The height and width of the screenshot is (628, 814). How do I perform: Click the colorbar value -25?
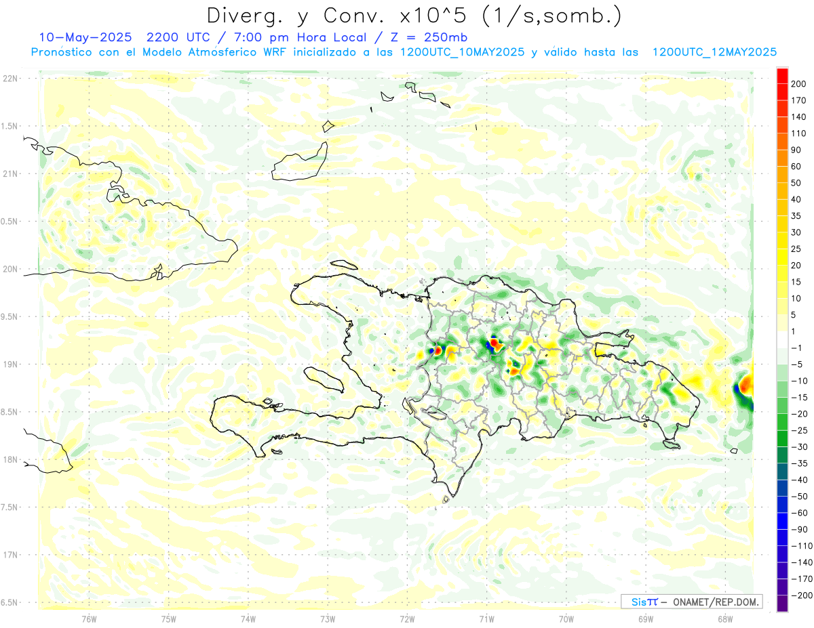[798, 430]
